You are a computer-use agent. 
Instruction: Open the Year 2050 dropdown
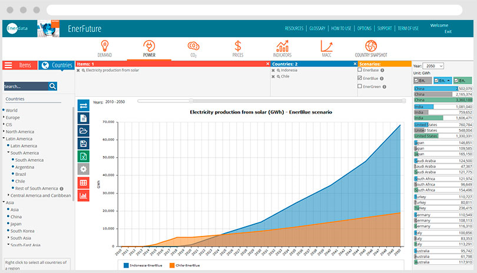point(434,66)
